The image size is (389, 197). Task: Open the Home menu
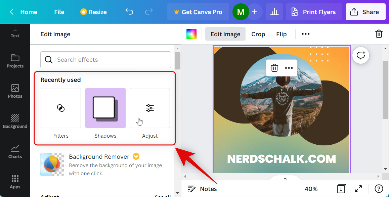(29, 12)
